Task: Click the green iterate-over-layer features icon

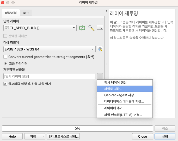Action: pyautogui.click(x=82, y=28)
